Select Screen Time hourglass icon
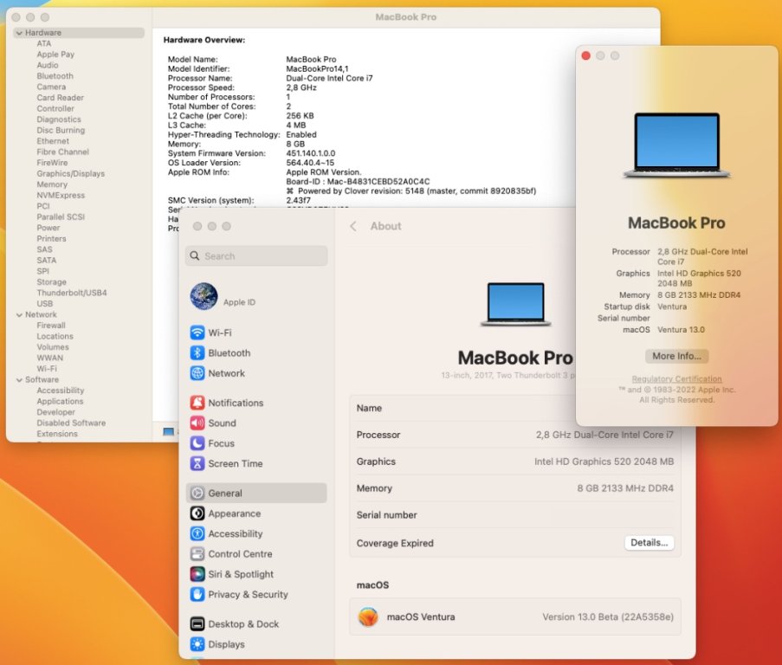Screen dimensions: 782x665 (197, 463)
